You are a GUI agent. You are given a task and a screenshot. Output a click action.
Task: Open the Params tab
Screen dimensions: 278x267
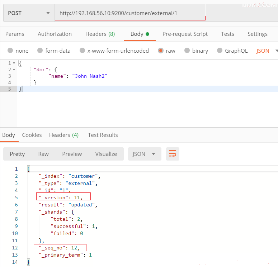coord(15,34)
